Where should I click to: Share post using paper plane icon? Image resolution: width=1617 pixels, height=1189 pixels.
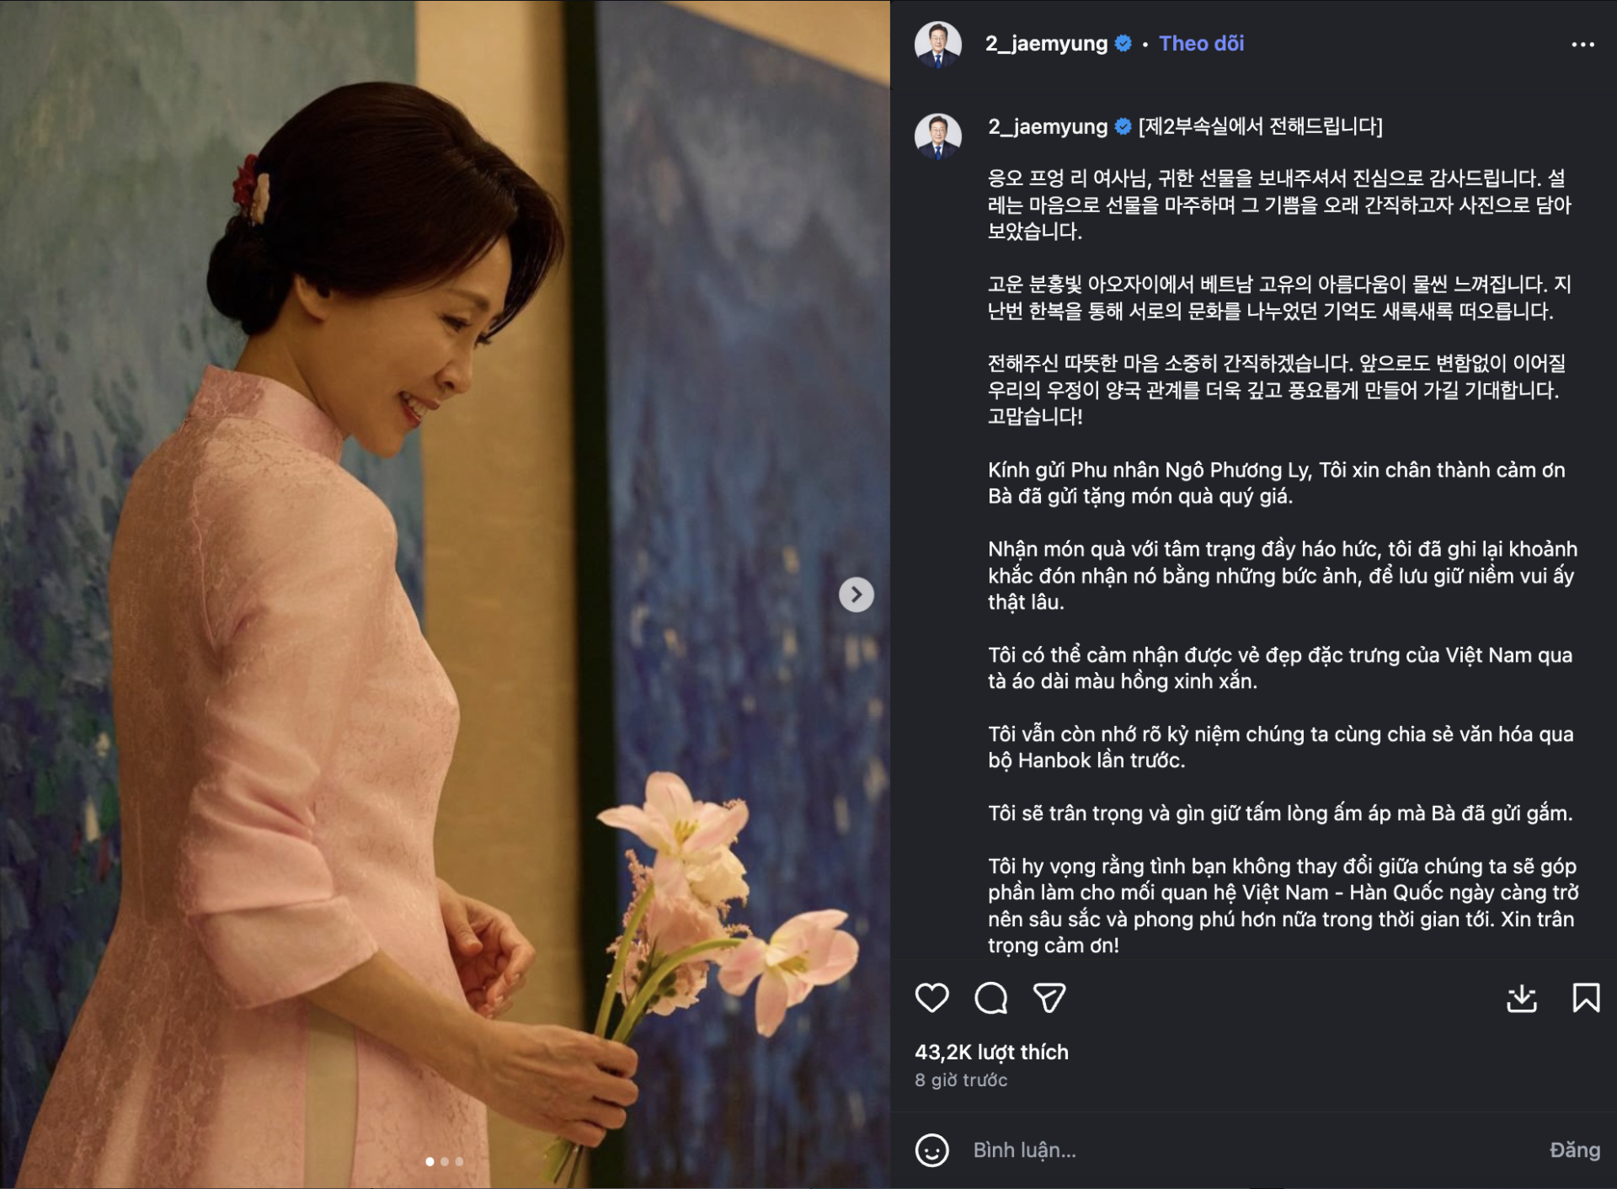(x=1049, y=998)
